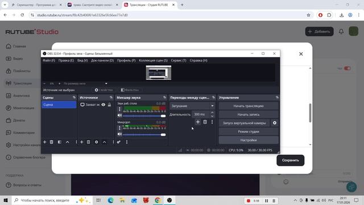Open the Правка menu in OBS
364x205 pixels.
pos(66,60)
